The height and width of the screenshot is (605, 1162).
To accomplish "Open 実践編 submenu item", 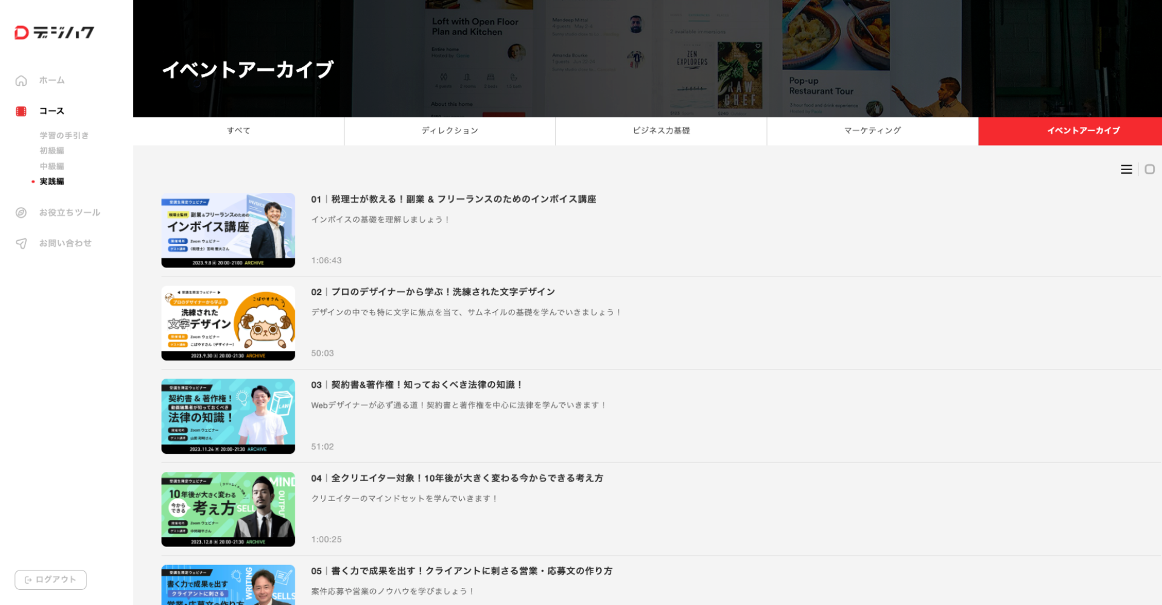I will pos(52,181).
